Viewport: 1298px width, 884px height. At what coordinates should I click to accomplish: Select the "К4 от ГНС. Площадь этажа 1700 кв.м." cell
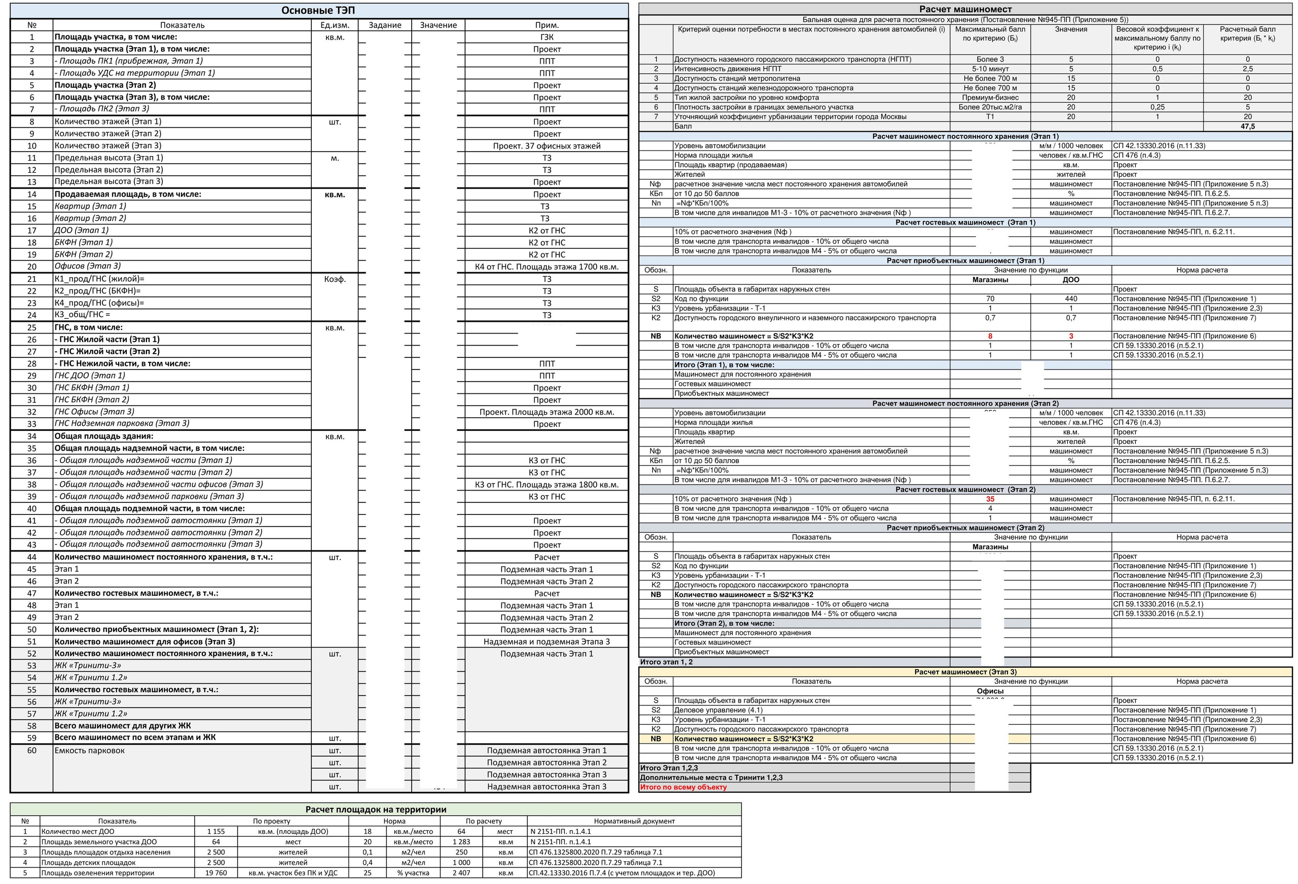pos(546,267)
